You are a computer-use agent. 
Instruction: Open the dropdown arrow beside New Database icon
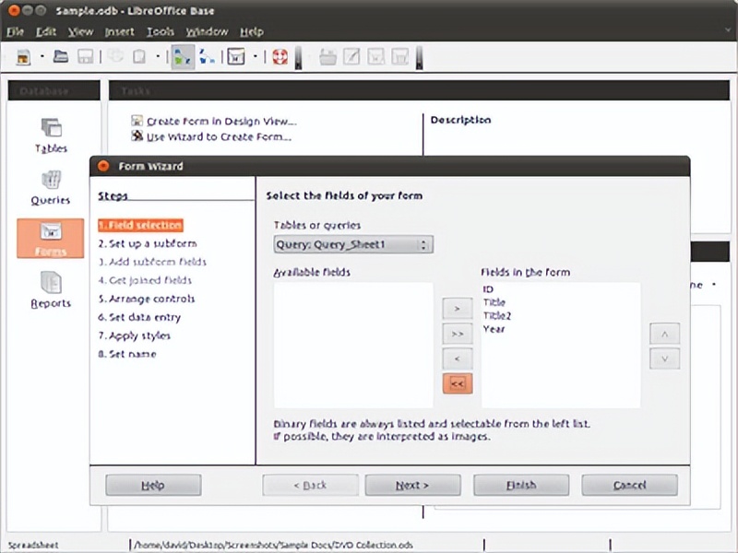(42, 56)
